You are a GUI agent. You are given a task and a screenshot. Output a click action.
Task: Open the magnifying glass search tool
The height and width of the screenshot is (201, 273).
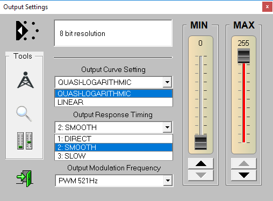pos(24,114)
